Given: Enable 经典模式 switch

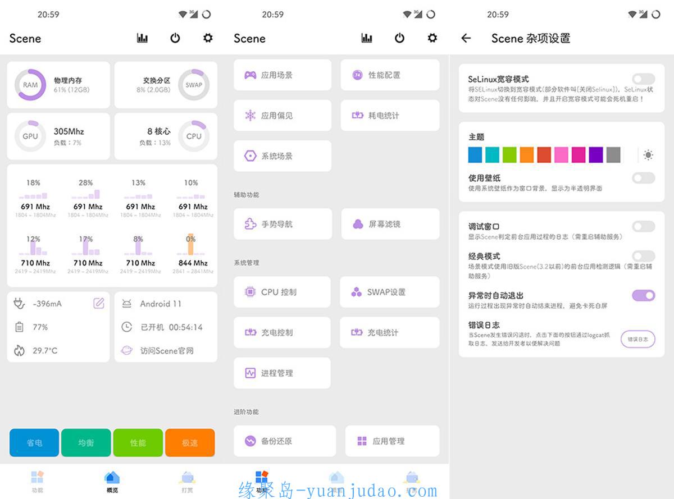Looking at the screenshot, I should (x=644, y=256).
